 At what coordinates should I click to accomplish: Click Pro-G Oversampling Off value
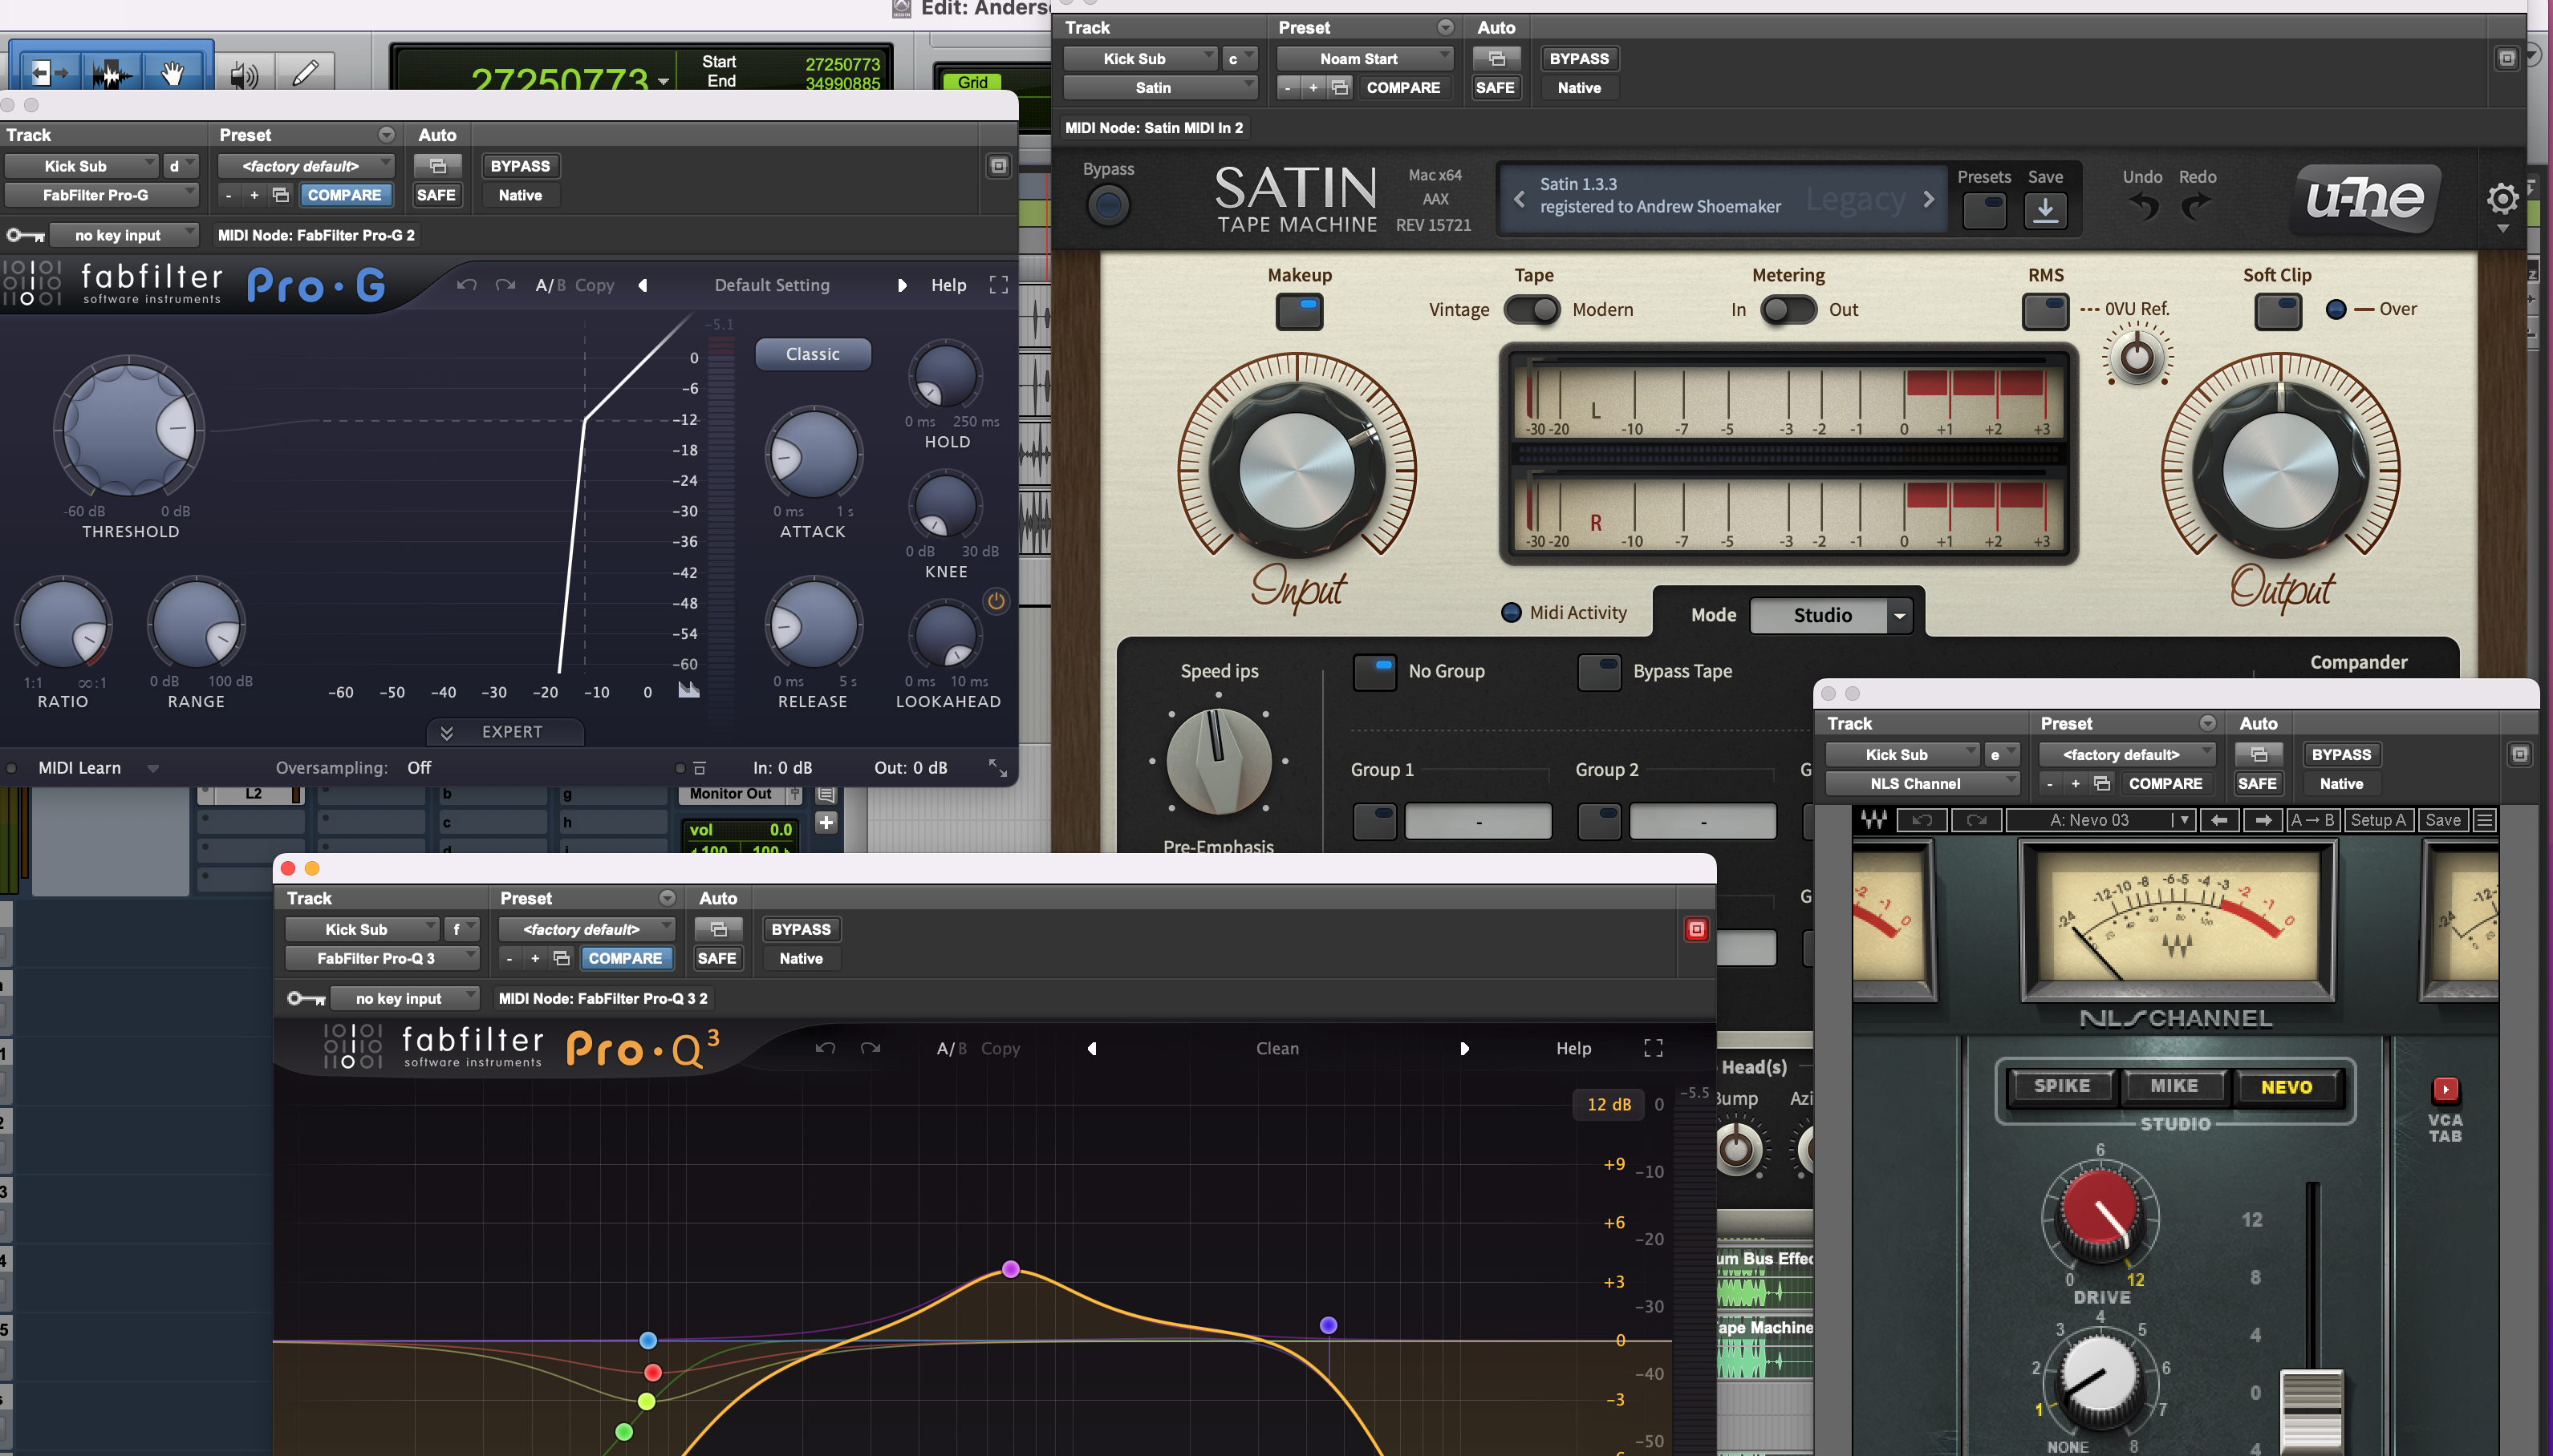coord(419,768)
